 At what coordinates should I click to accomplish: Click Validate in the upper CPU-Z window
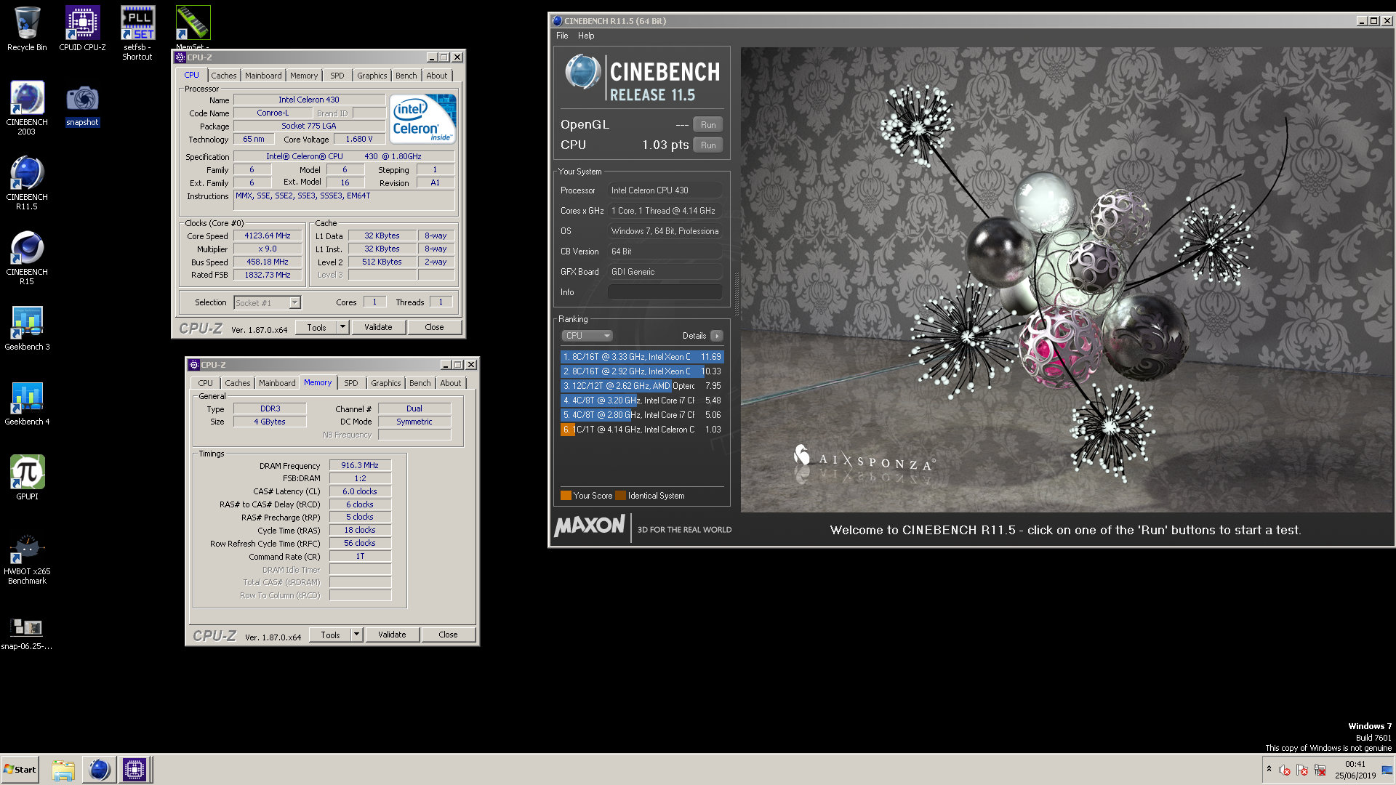(x=378, y=327)
